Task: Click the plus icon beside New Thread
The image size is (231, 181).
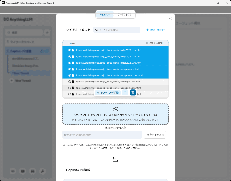Action: pyautogui.click(x=12, y=81)
